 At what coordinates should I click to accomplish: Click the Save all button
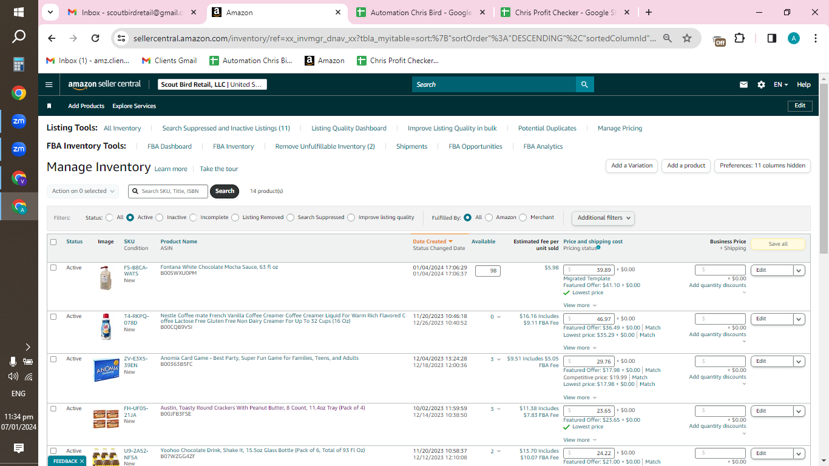point(778,244)
